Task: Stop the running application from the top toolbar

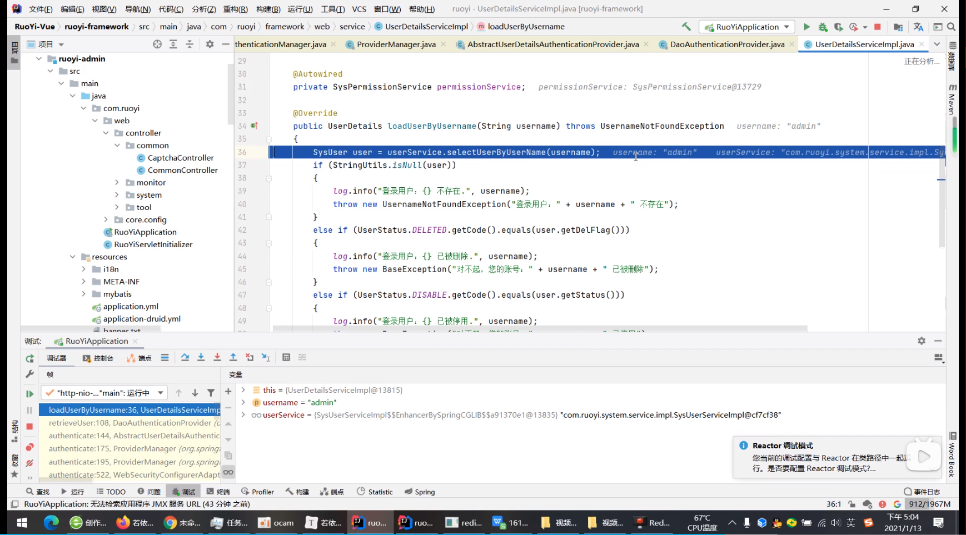Action: [878, 27]
